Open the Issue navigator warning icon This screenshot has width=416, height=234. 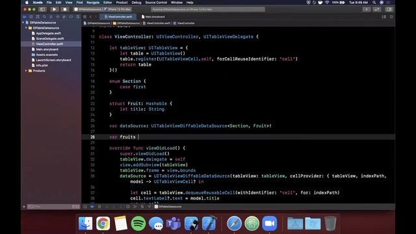pyautogui.click(x=51, y=17)
